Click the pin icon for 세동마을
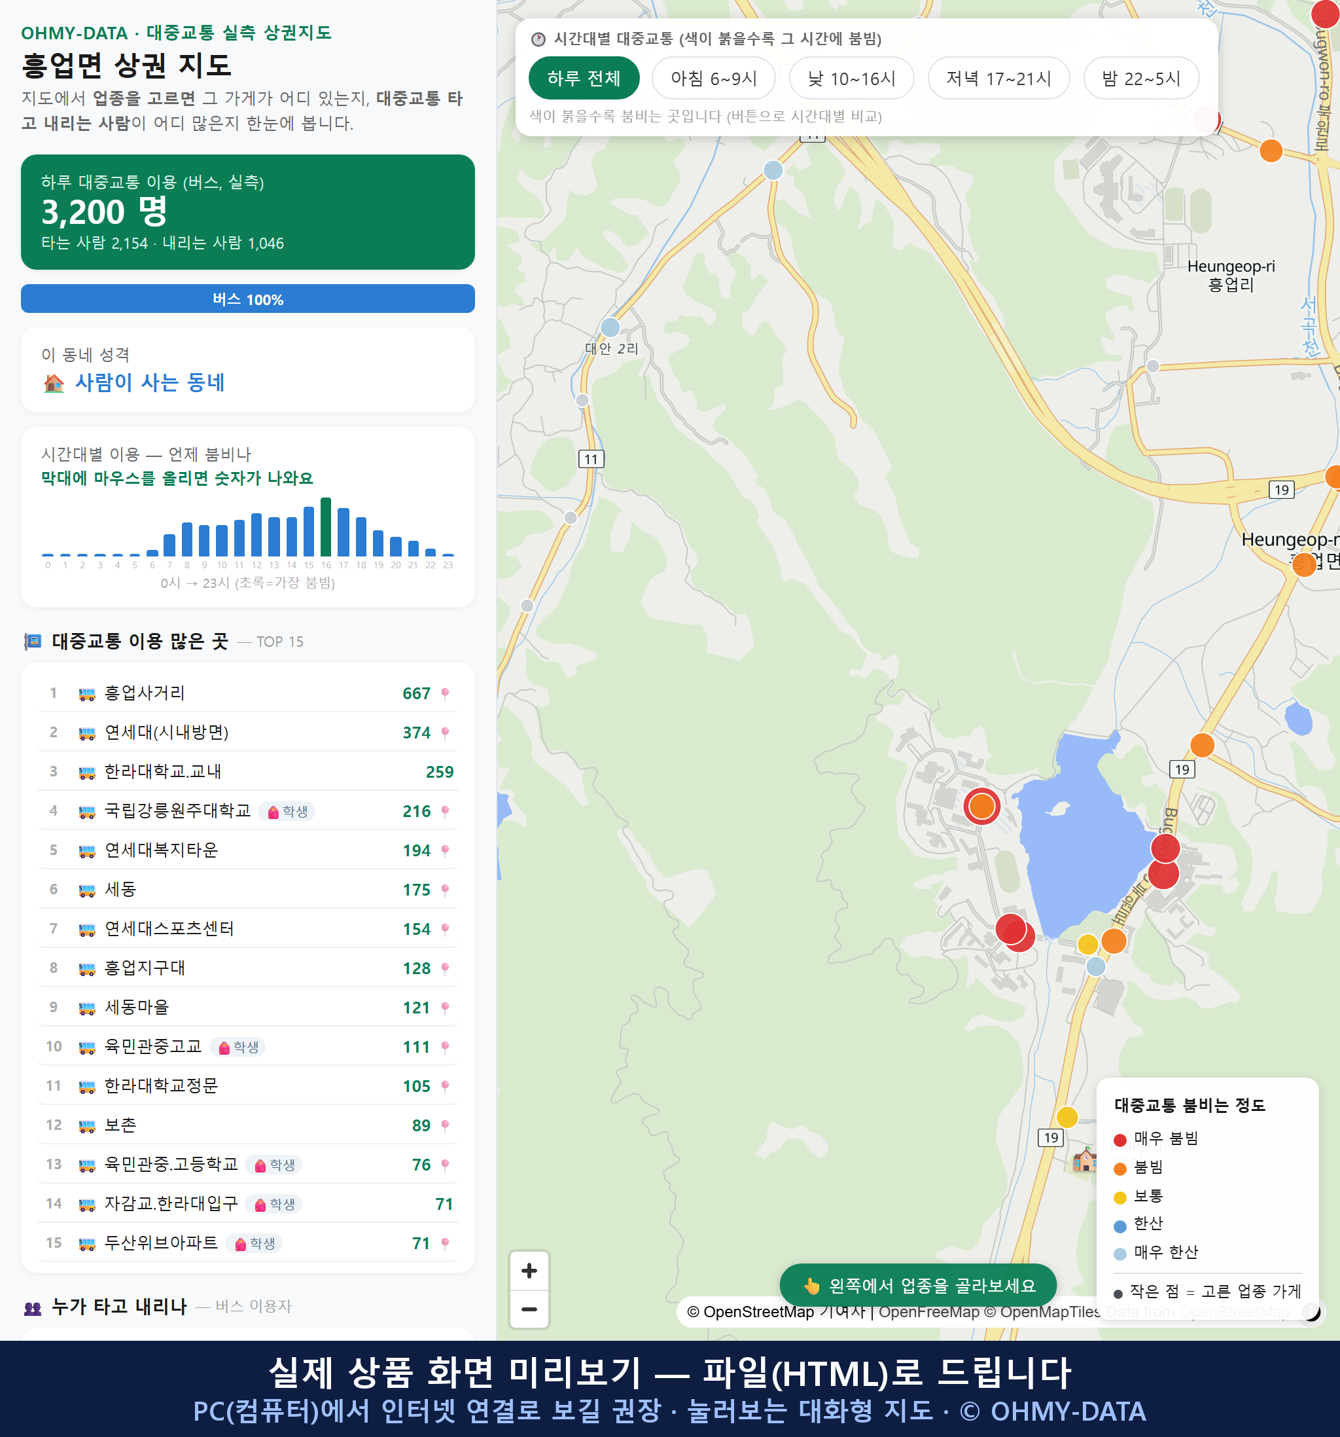The width and height of the screenshot is (1340, 1437). (x=445, y=1008)
